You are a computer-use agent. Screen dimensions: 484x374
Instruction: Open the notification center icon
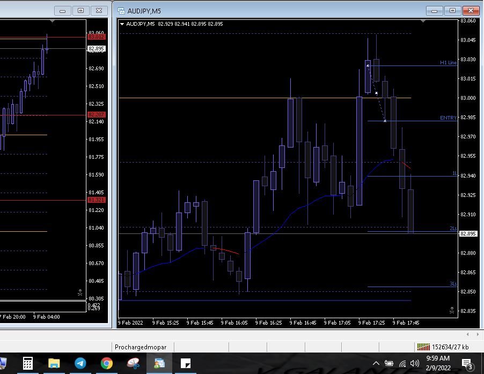pos(467,364)
